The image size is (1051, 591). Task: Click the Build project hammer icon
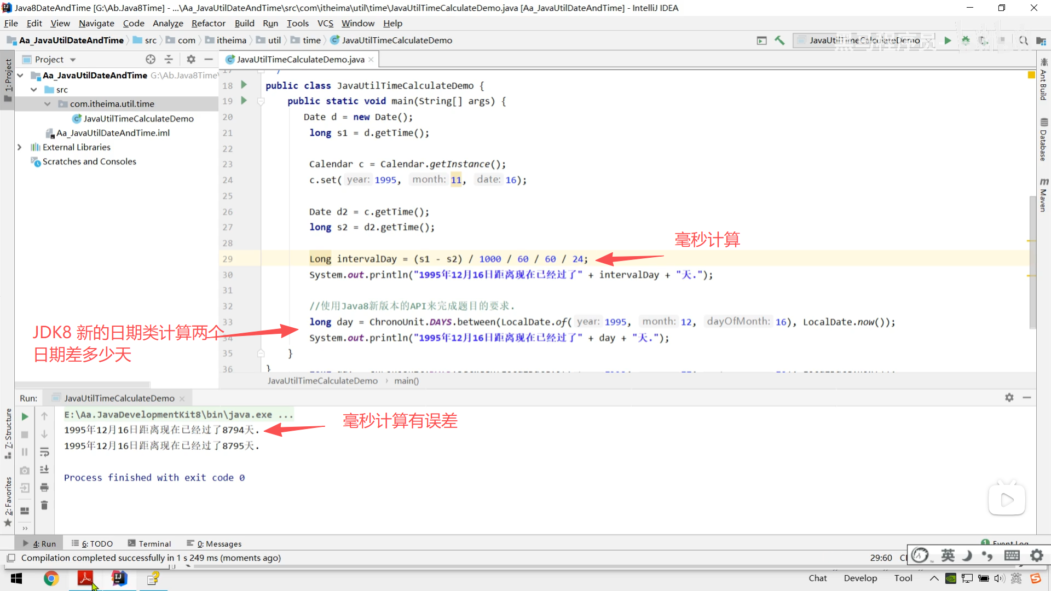pos(779,40)
